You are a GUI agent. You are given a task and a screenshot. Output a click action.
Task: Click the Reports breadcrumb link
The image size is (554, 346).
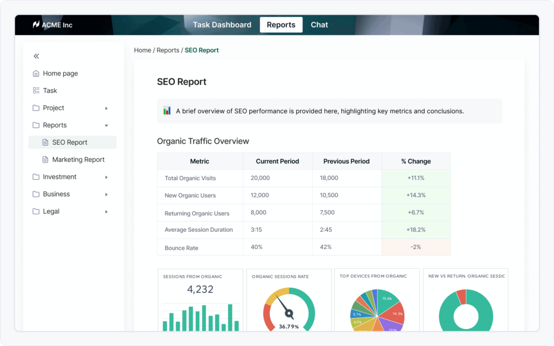point(168,50)
